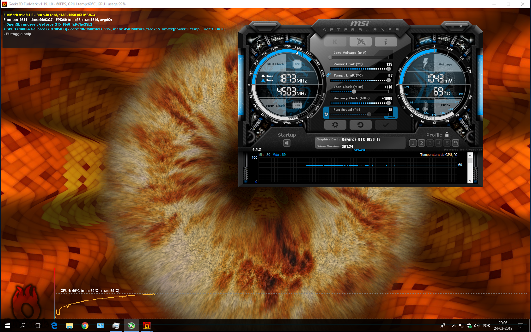Open the People icon in system tray
The image size is (531, 332).
click(x=443, y=326)
